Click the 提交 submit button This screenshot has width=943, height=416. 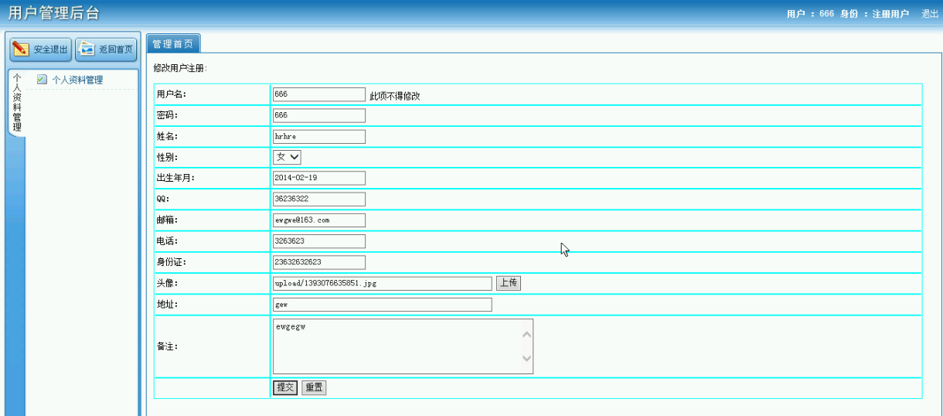coord(285,387)
